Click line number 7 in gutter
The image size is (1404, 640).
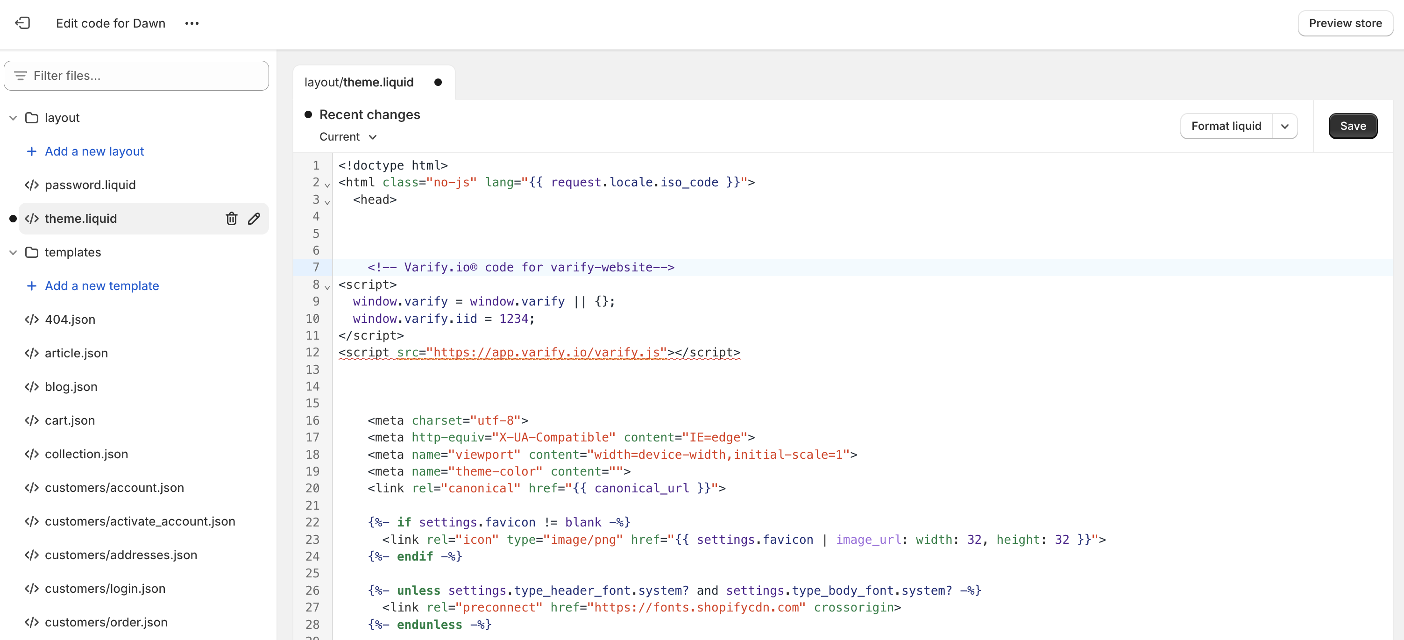[x=316, y=267]
